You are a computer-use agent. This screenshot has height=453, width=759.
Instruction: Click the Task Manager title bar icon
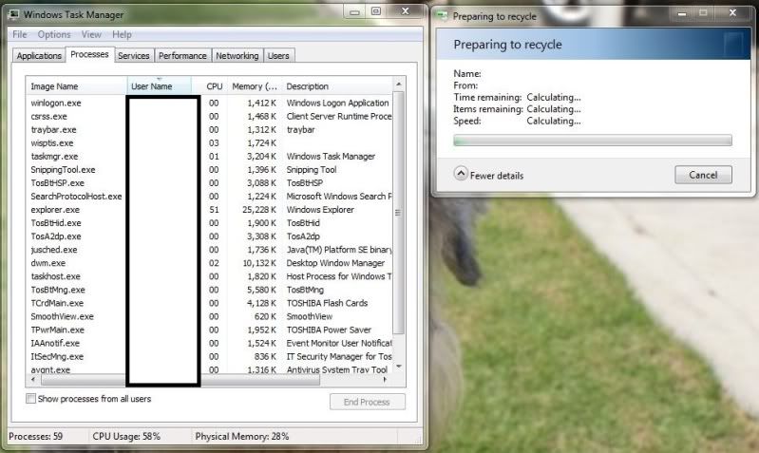coord(14,14)
